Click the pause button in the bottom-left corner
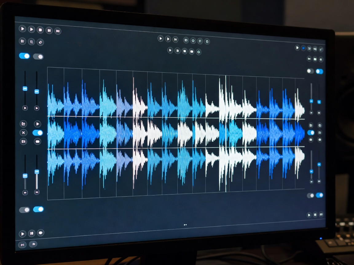The width and height of the screenshot is (354, 265). [32, 233]
